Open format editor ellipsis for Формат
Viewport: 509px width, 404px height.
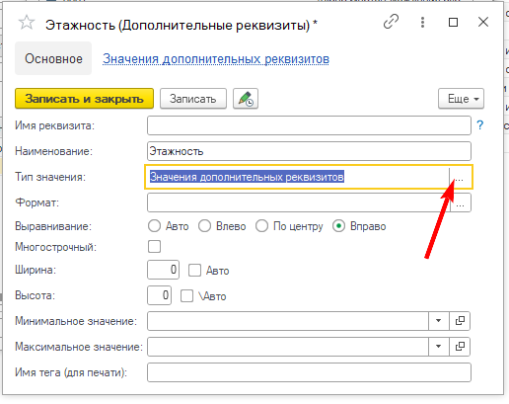[x=461, y=202]
